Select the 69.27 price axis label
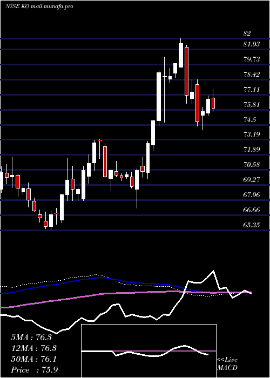Screen dimensions: 270x378 (x=252, y=180)
